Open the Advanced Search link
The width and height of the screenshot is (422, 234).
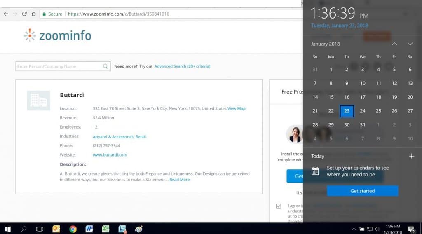click(182, 66)
